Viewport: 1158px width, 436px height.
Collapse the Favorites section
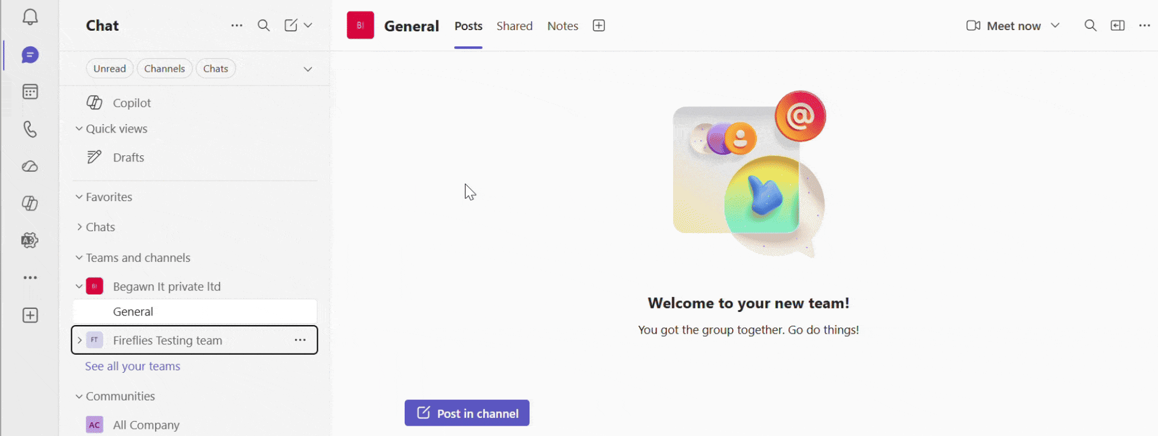point(79,197)
